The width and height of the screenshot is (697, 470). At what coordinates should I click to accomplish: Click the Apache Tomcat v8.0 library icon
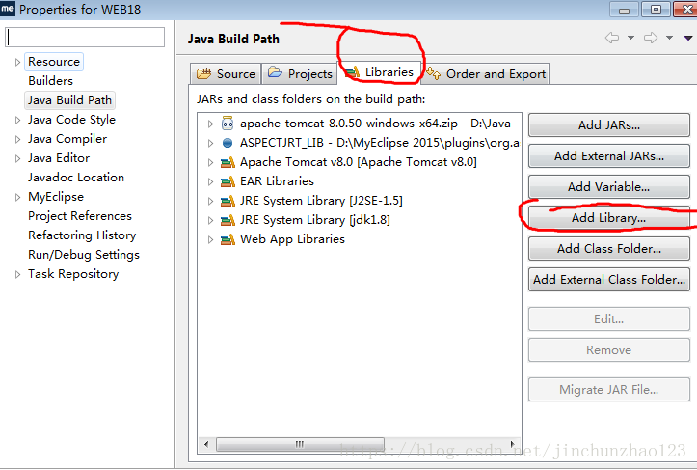pyautogui.click(x=228, y=162)
